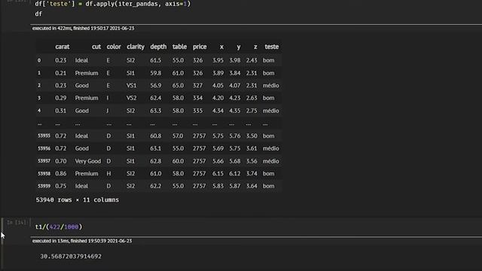Click x value 6.15 in row 53938

pos(218,174)
